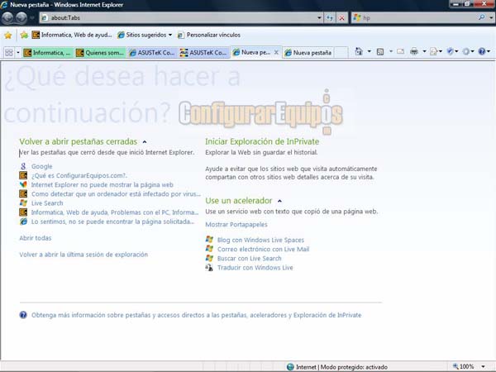
Task: Click the Read Mail toolbar icon
Action: (400, 51)
